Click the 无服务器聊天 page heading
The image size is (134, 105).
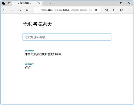38,24
